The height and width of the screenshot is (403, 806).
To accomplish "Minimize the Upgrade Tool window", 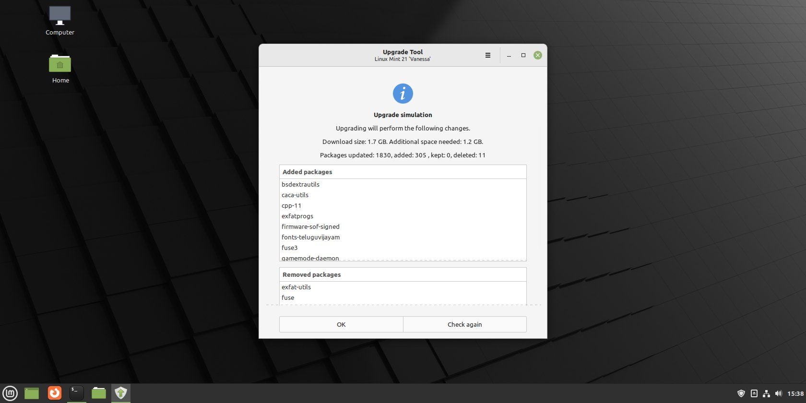I will point(509,55).
